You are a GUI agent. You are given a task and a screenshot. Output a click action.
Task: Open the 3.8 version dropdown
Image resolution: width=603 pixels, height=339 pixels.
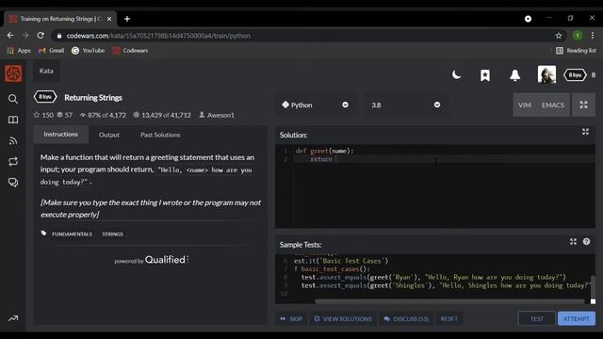coord(405,105)
